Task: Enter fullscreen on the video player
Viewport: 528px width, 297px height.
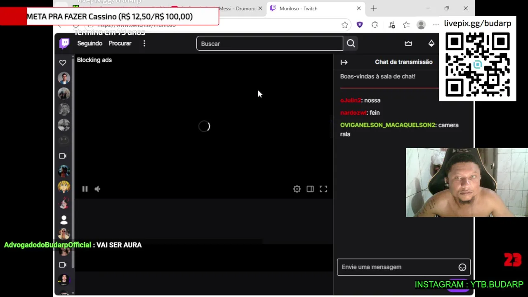Action: (323, 189)
